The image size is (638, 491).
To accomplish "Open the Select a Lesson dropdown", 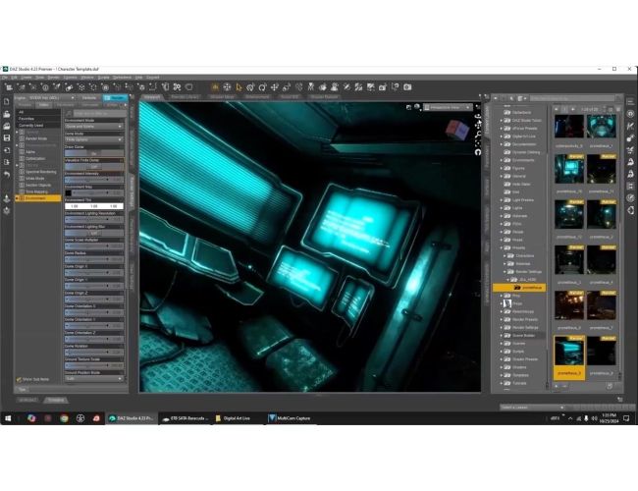I will [532, 408].
